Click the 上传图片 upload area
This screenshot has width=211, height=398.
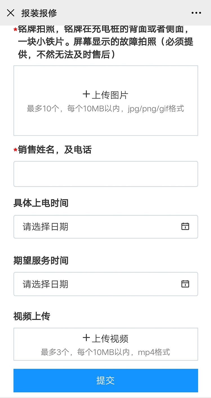click(105, 100)
